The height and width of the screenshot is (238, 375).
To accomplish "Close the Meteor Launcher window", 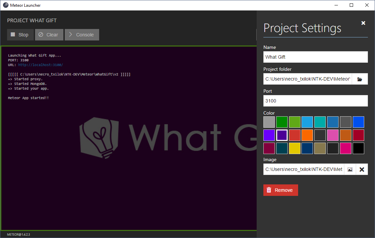I will [367, 5].
